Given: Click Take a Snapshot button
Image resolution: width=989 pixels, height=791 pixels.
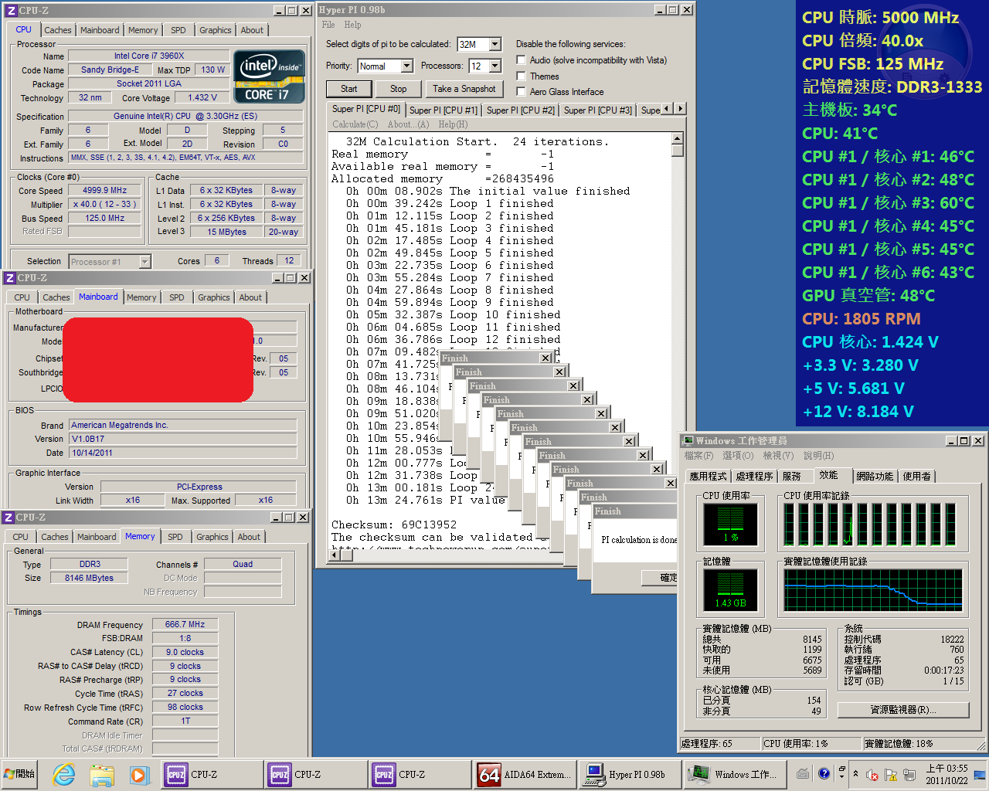Looking at the screenshot, I should coord(464,89).
